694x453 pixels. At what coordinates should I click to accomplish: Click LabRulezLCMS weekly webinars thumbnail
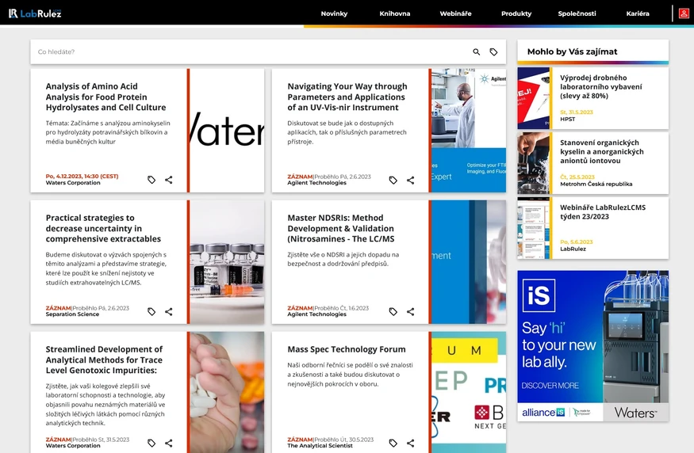tap(533, 228)
